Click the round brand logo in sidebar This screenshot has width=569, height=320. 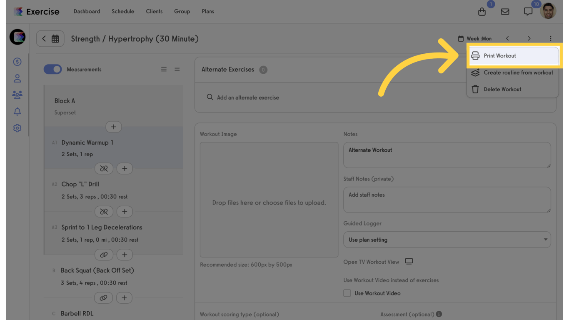[x=17, y=37]
